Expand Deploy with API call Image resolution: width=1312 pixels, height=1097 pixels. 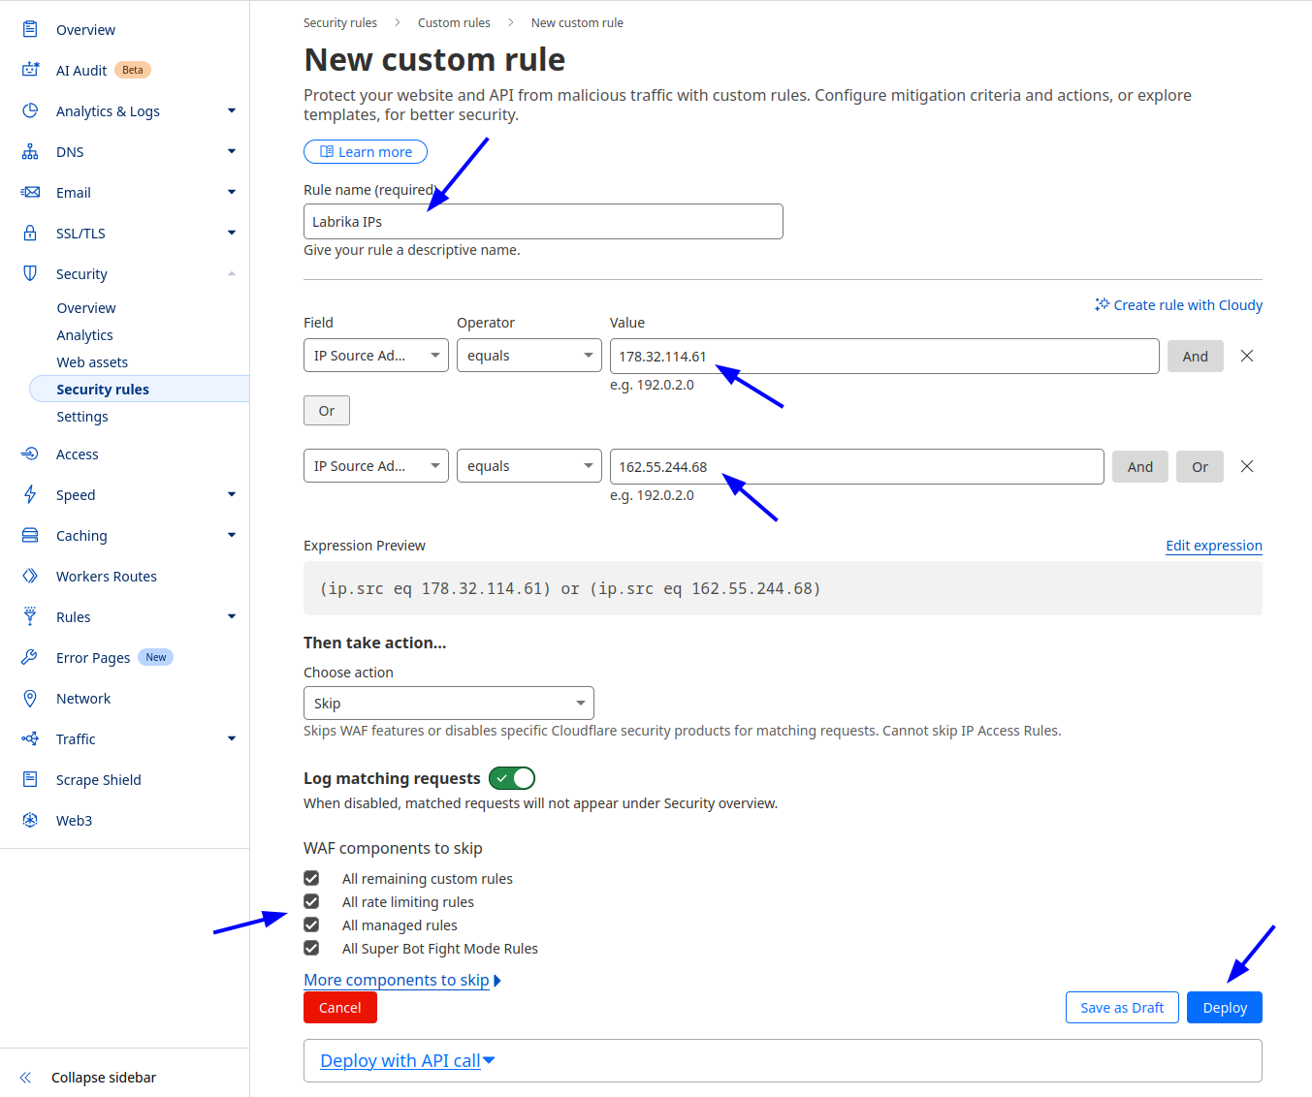point(406,1060)
